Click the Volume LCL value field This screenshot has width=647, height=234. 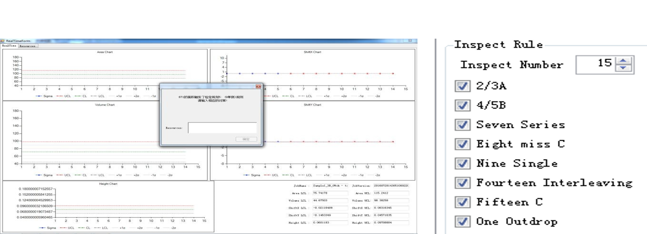pyautogui.click(x=330, y=200)
